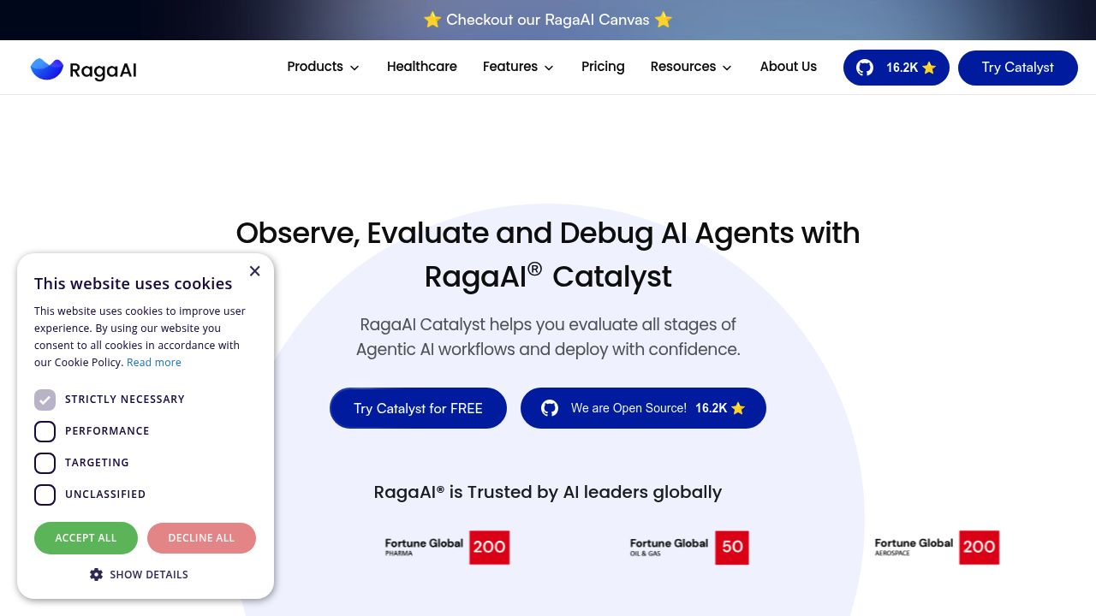Click the Checkout our RagaAI Canvas banner
This screenshot has width=1096, height=616.
tap(548, 20)
